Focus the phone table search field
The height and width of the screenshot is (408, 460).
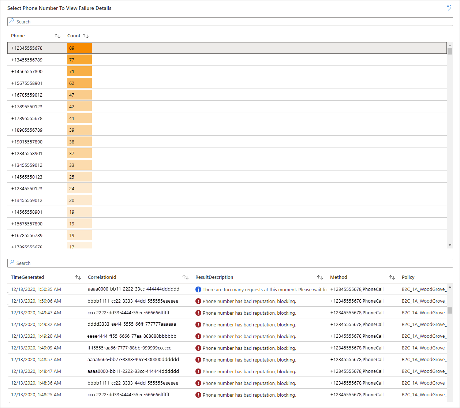tap(230, 22)
